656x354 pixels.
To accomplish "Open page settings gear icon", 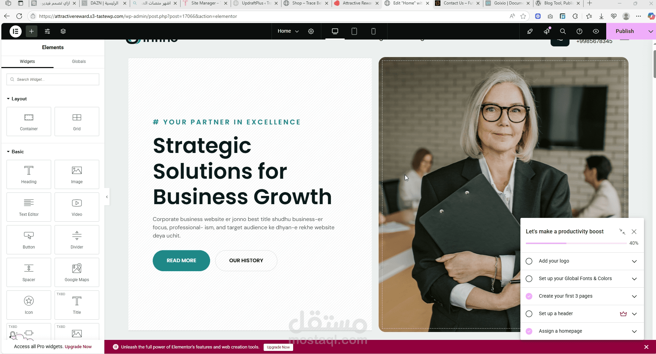I will (x=311, y=31).
